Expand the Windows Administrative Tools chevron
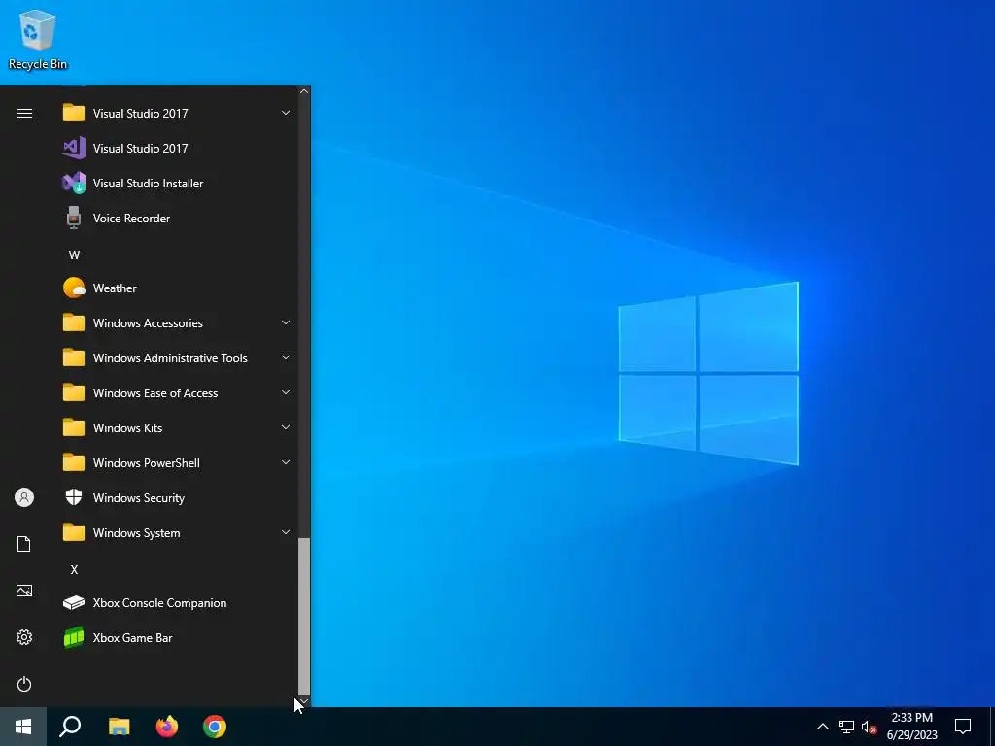The width and height of the screenshot is (995, 746). 286,357
